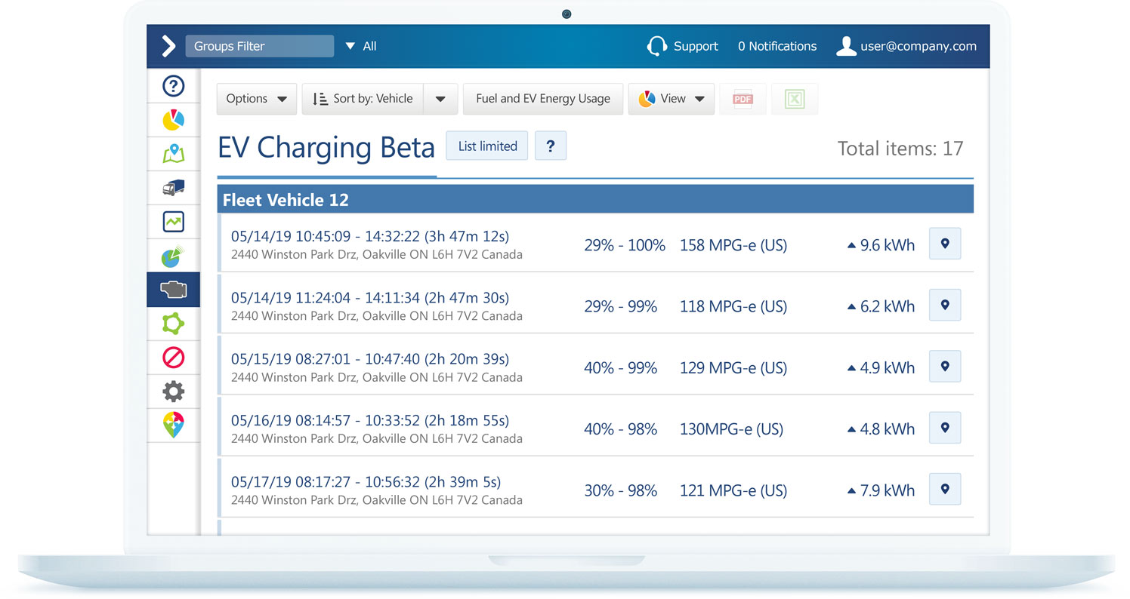Image resolution: width=1130 pixels, height=599 pixels.
Task: Expand the navigation menu chevron
Action: [x=169, y=46]
